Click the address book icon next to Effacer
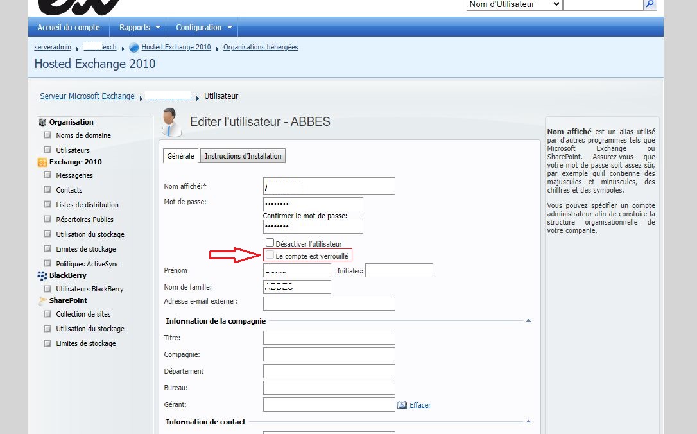The height and width of the screenshot is (434, 697). point(402,405)
